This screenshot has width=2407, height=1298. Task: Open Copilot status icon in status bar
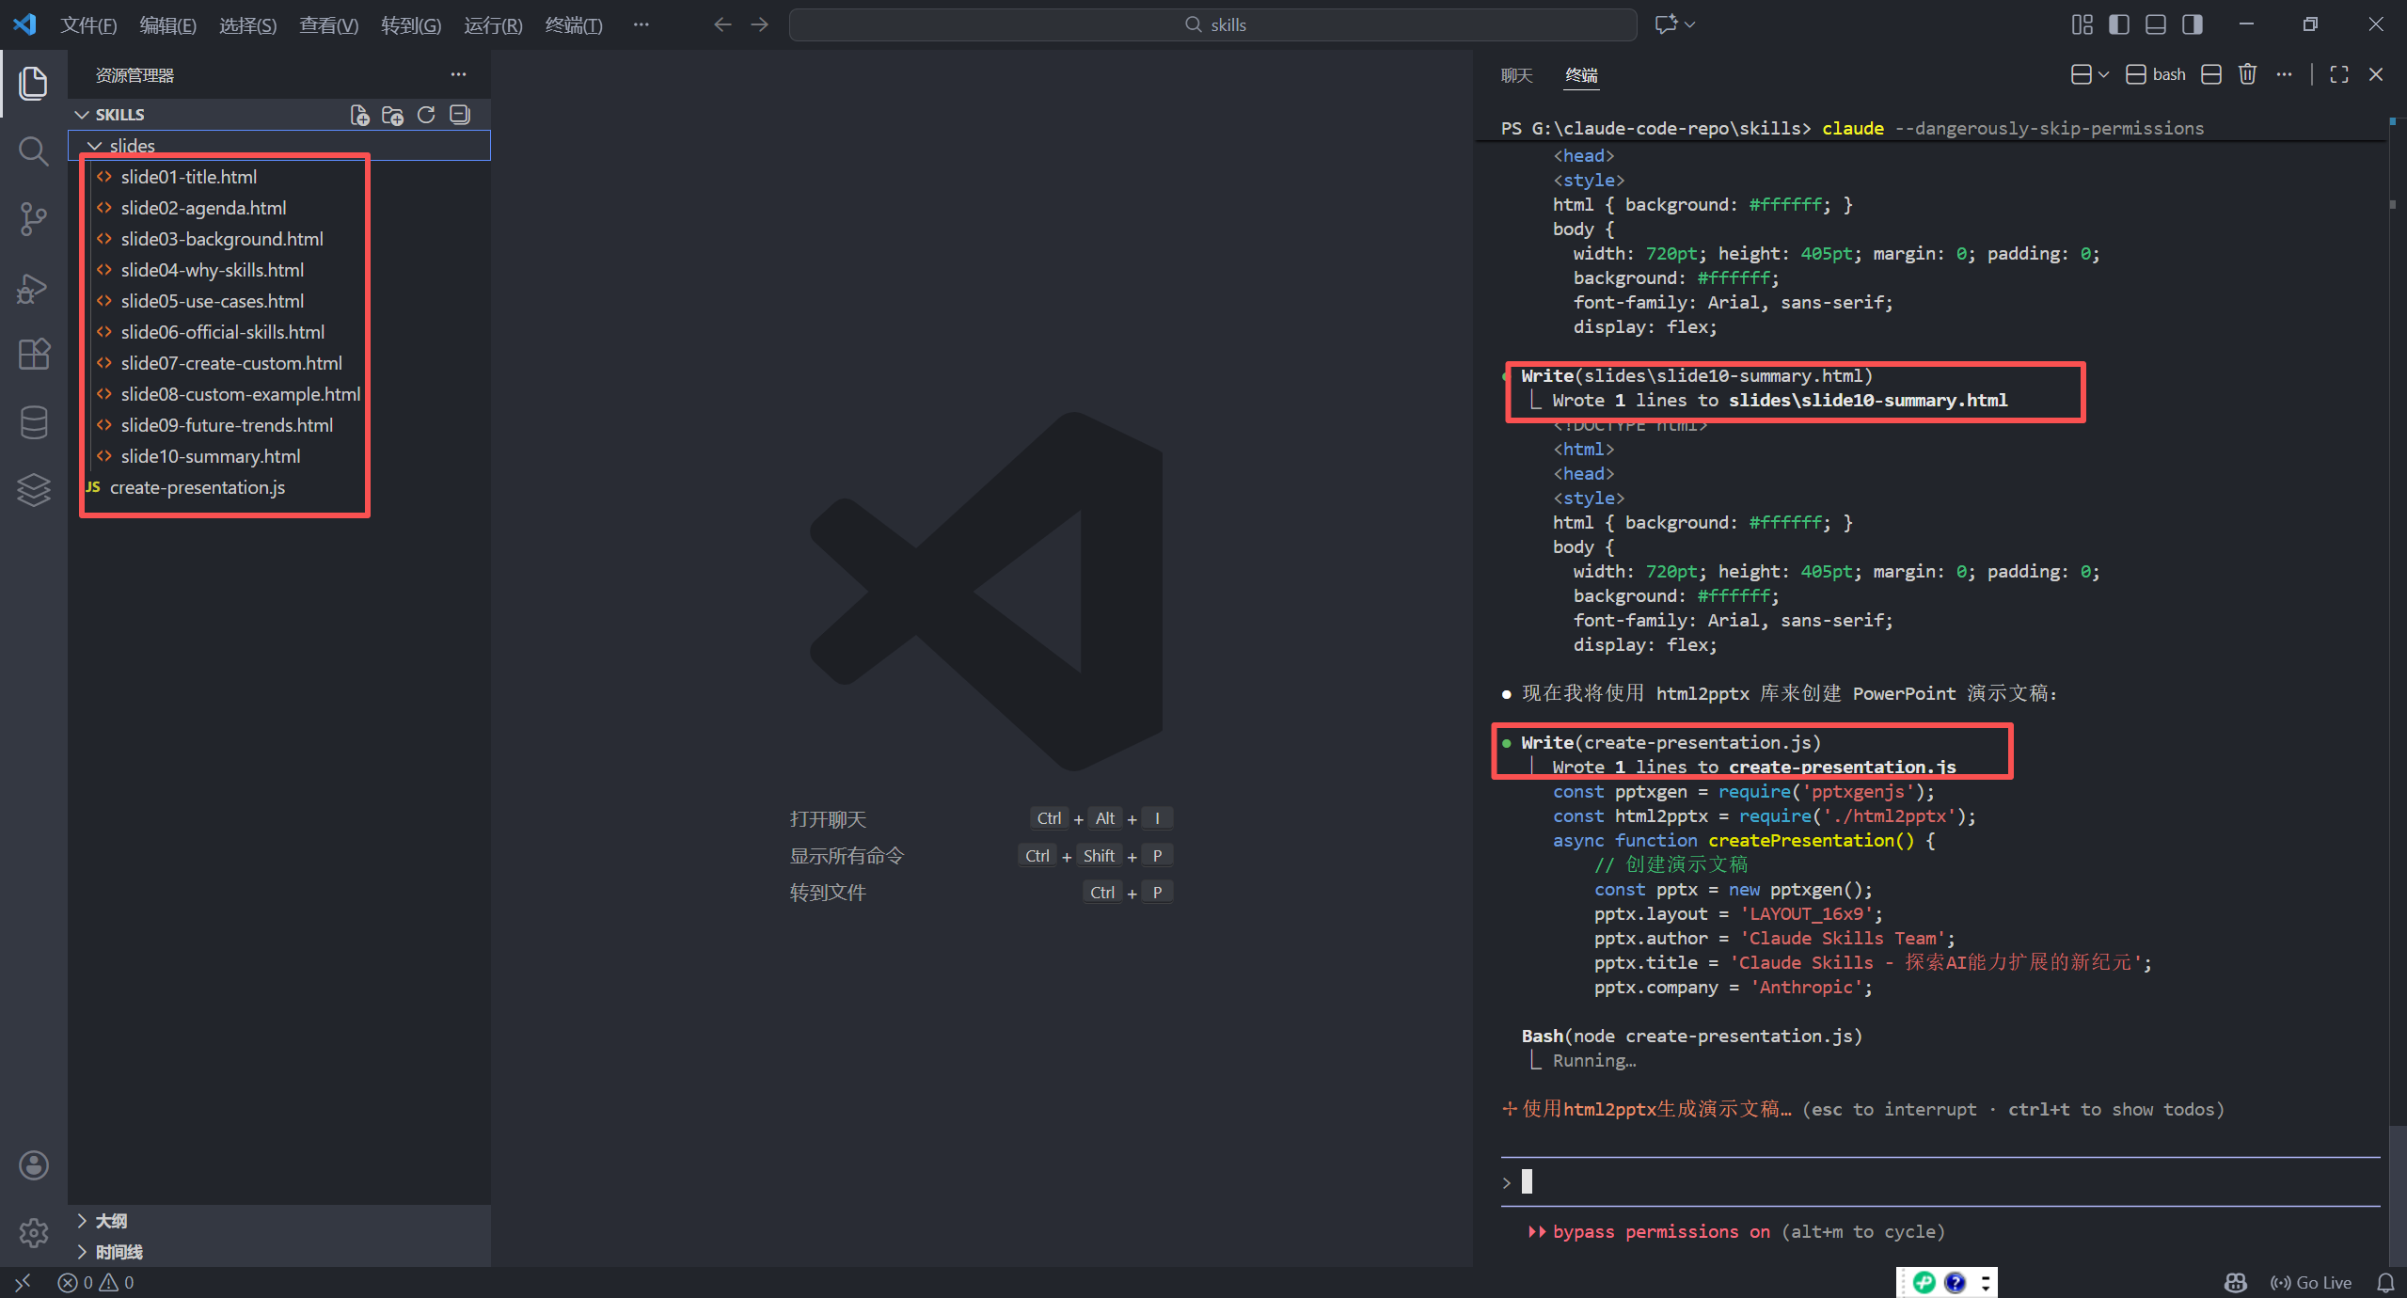[x=2235, y=1282]
